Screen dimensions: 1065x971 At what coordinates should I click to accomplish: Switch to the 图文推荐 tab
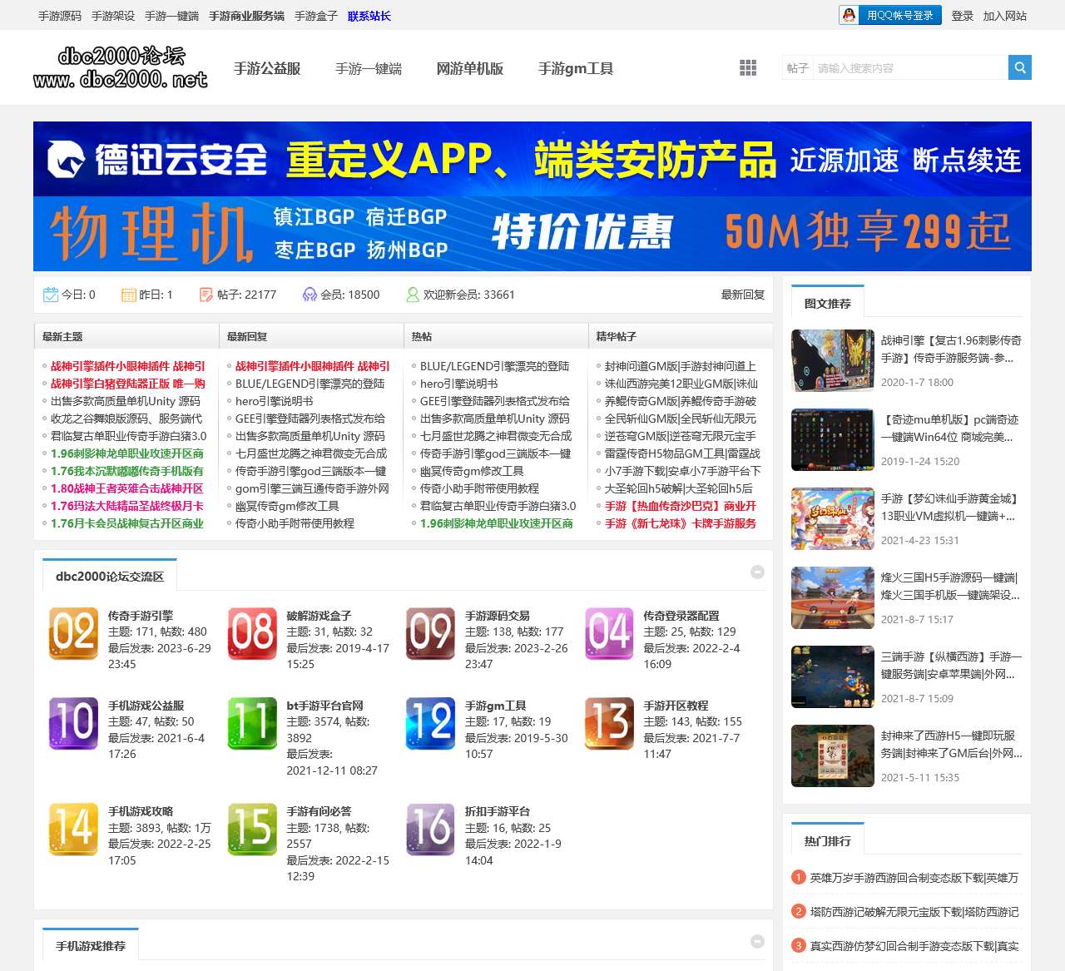(827, 304)
